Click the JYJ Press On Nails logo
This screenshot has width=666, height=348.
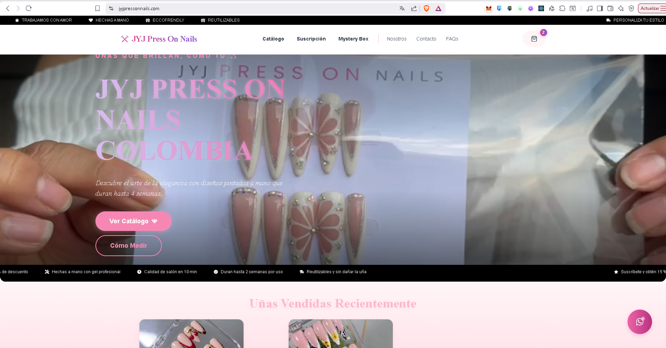coord(159,39)
